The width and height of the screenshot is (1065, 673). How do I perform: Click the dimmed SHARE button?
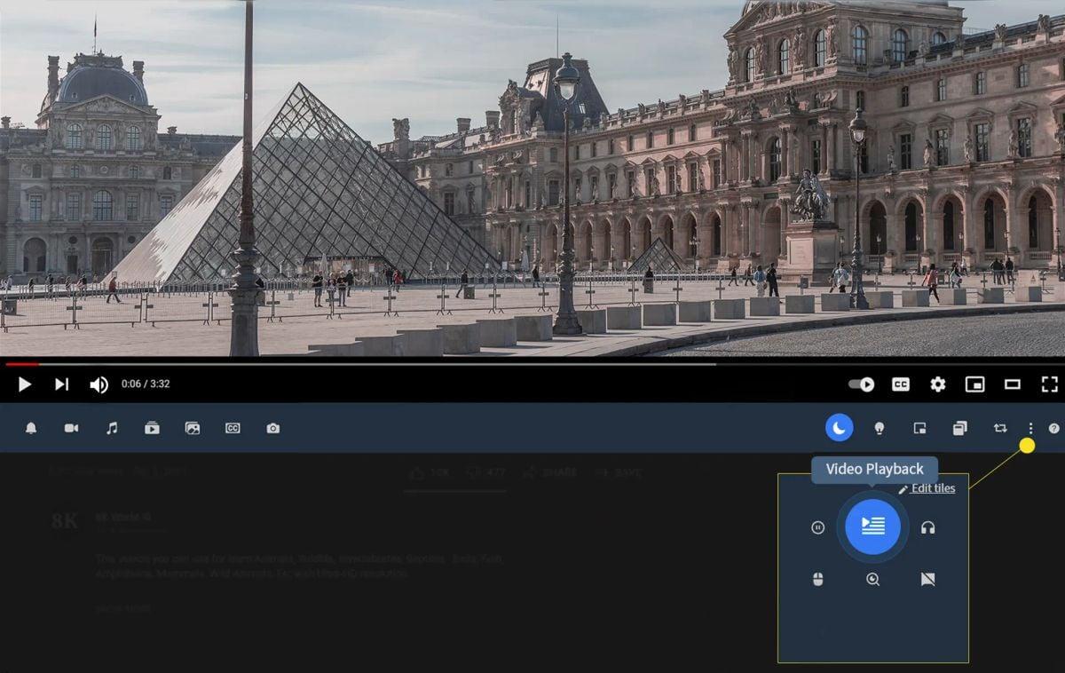pyautogui.click(x=551, y=473)
